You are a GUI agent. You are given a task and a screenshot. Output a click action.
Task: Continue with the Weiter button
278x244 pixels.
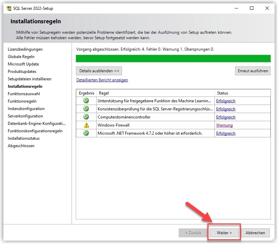pos(224,233)
